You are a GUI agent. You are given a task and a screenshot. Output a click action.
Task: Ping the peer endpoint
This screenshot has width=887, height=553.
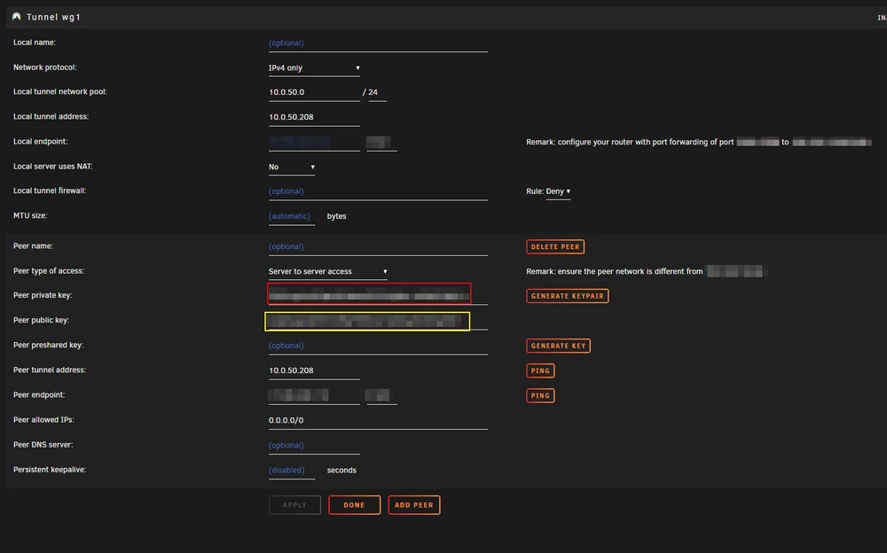(540, 395)
